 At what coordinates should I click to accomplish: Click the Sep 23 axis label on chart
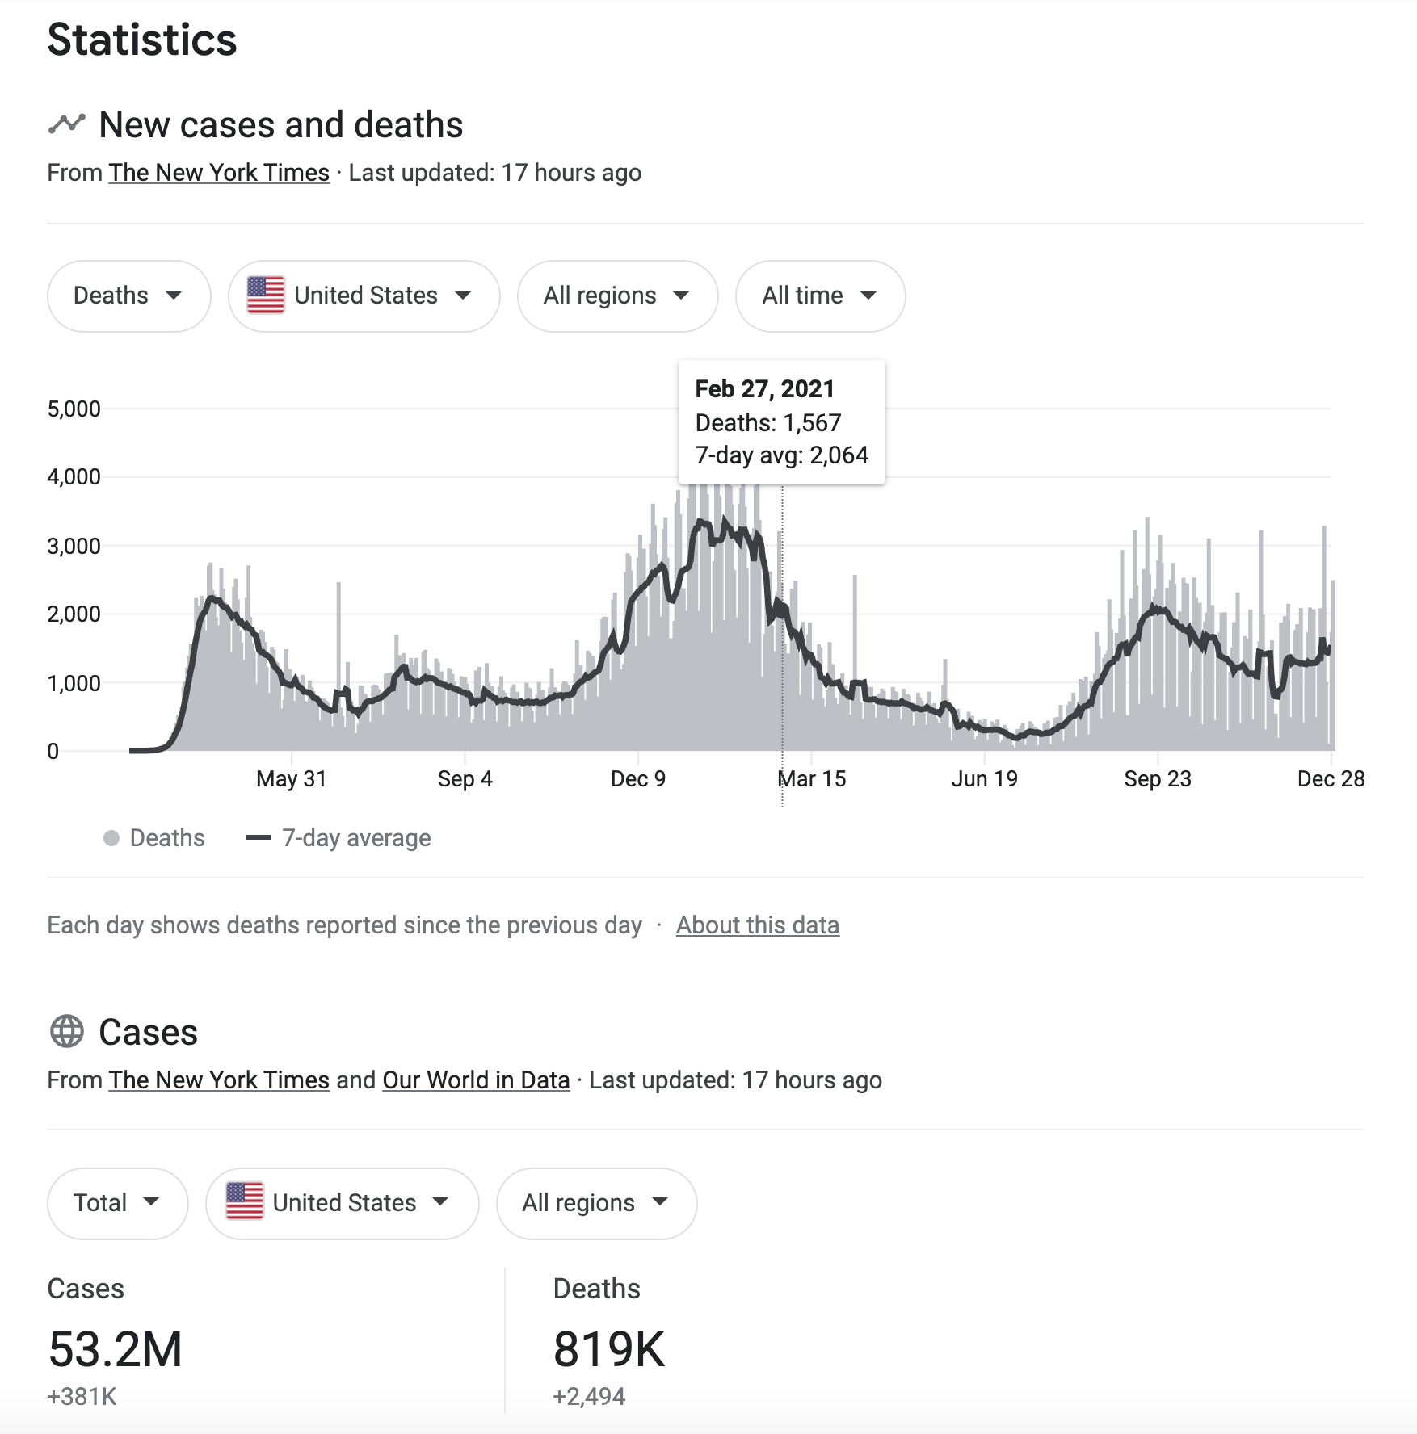coord(1157,779)
